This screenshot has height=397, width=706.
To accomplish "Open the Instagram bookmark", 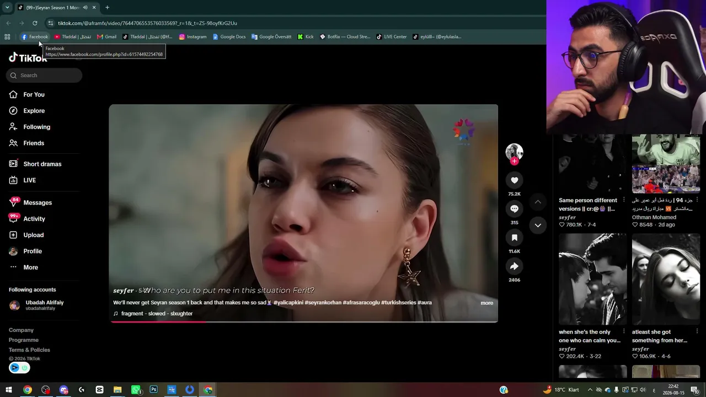I will pyautogui.click(x=193, y=37).
